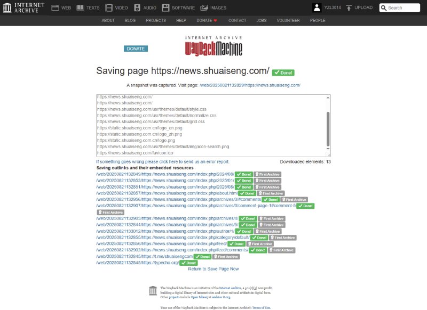Click Return to Save Page Now
The height and width of the screenshot is (310, 427).
pyautogui.click(x=213, y=269)
